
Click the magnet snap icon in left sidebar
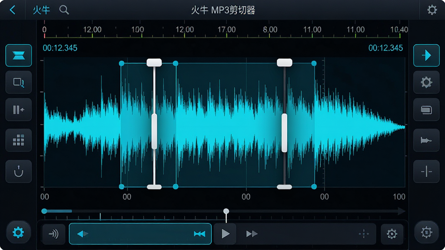click(x=18, y=171)
